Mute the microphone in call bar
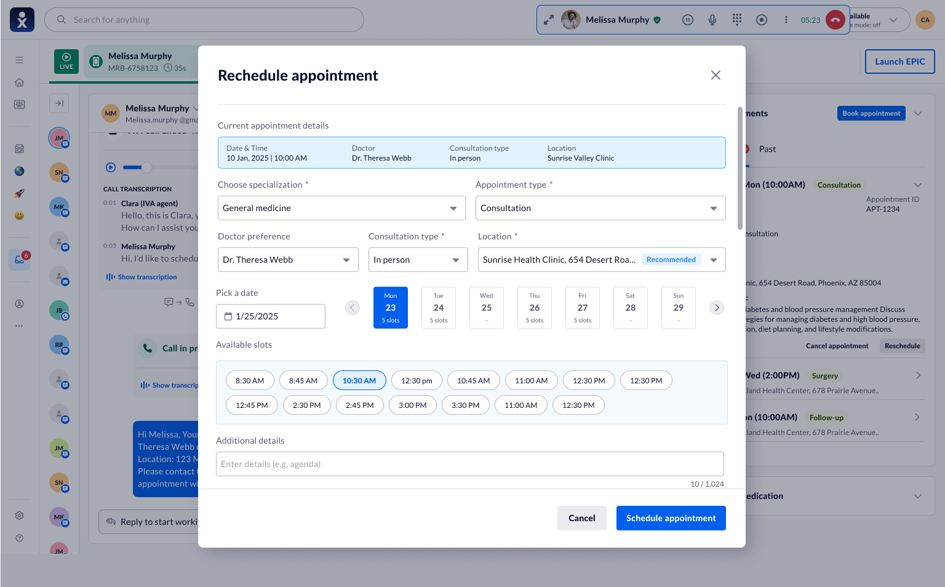The width and height of the screenshot is (945, 587). [x=712, y=20]
